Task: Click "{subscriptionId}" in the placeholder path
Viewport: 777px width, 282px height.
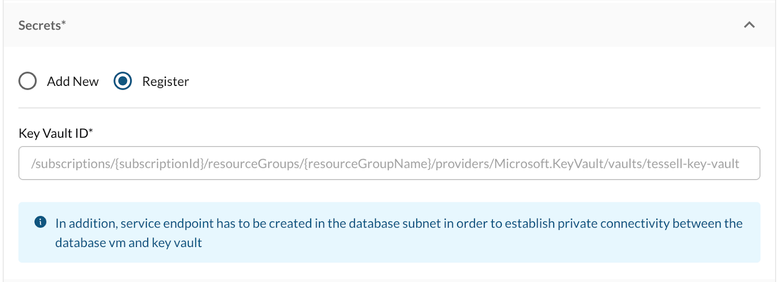Action: pos(159,164)
